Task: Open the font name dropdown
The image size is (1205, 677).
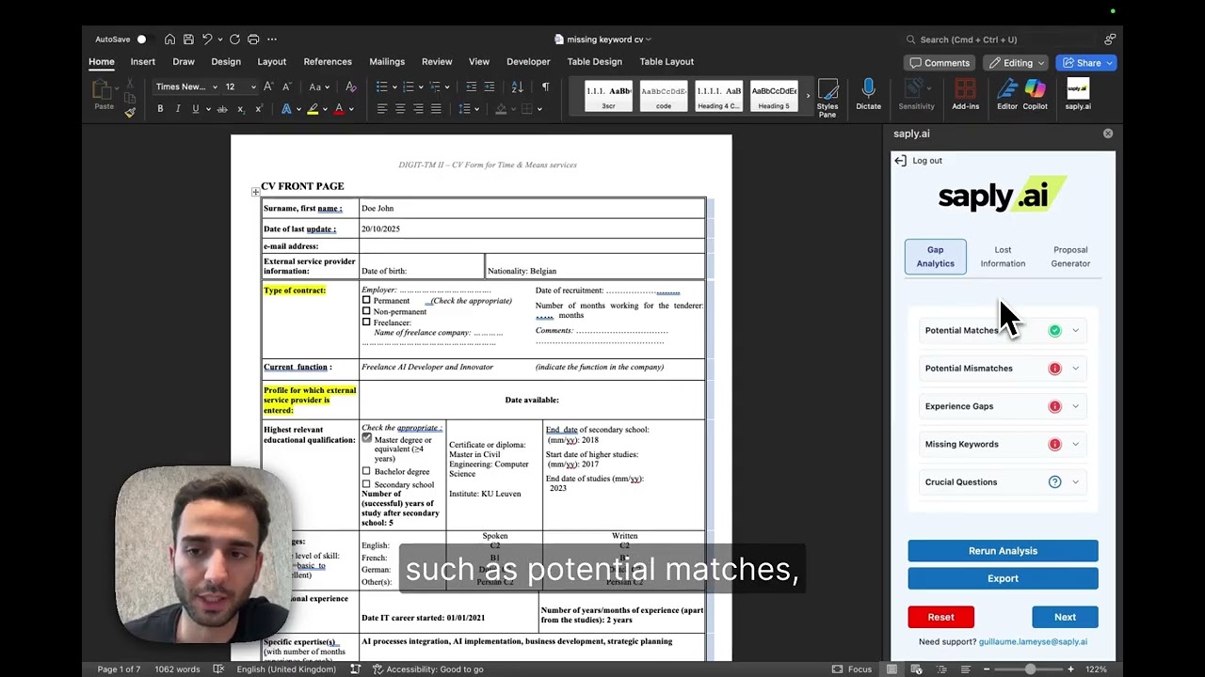Action: [x=215, y=87]
